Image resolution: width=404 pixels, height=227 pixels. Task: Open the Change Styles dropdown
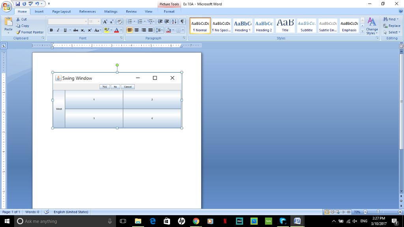(x=371, y=28)
